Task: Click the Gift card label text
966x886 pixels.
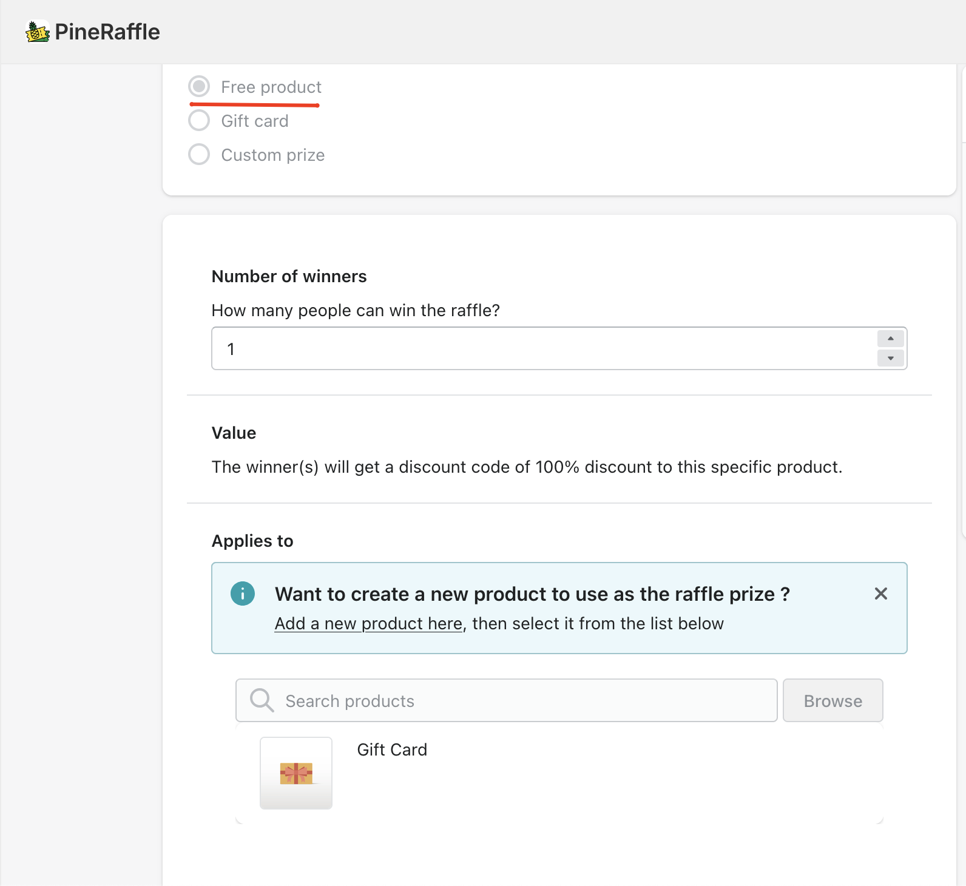Action: 255,121
